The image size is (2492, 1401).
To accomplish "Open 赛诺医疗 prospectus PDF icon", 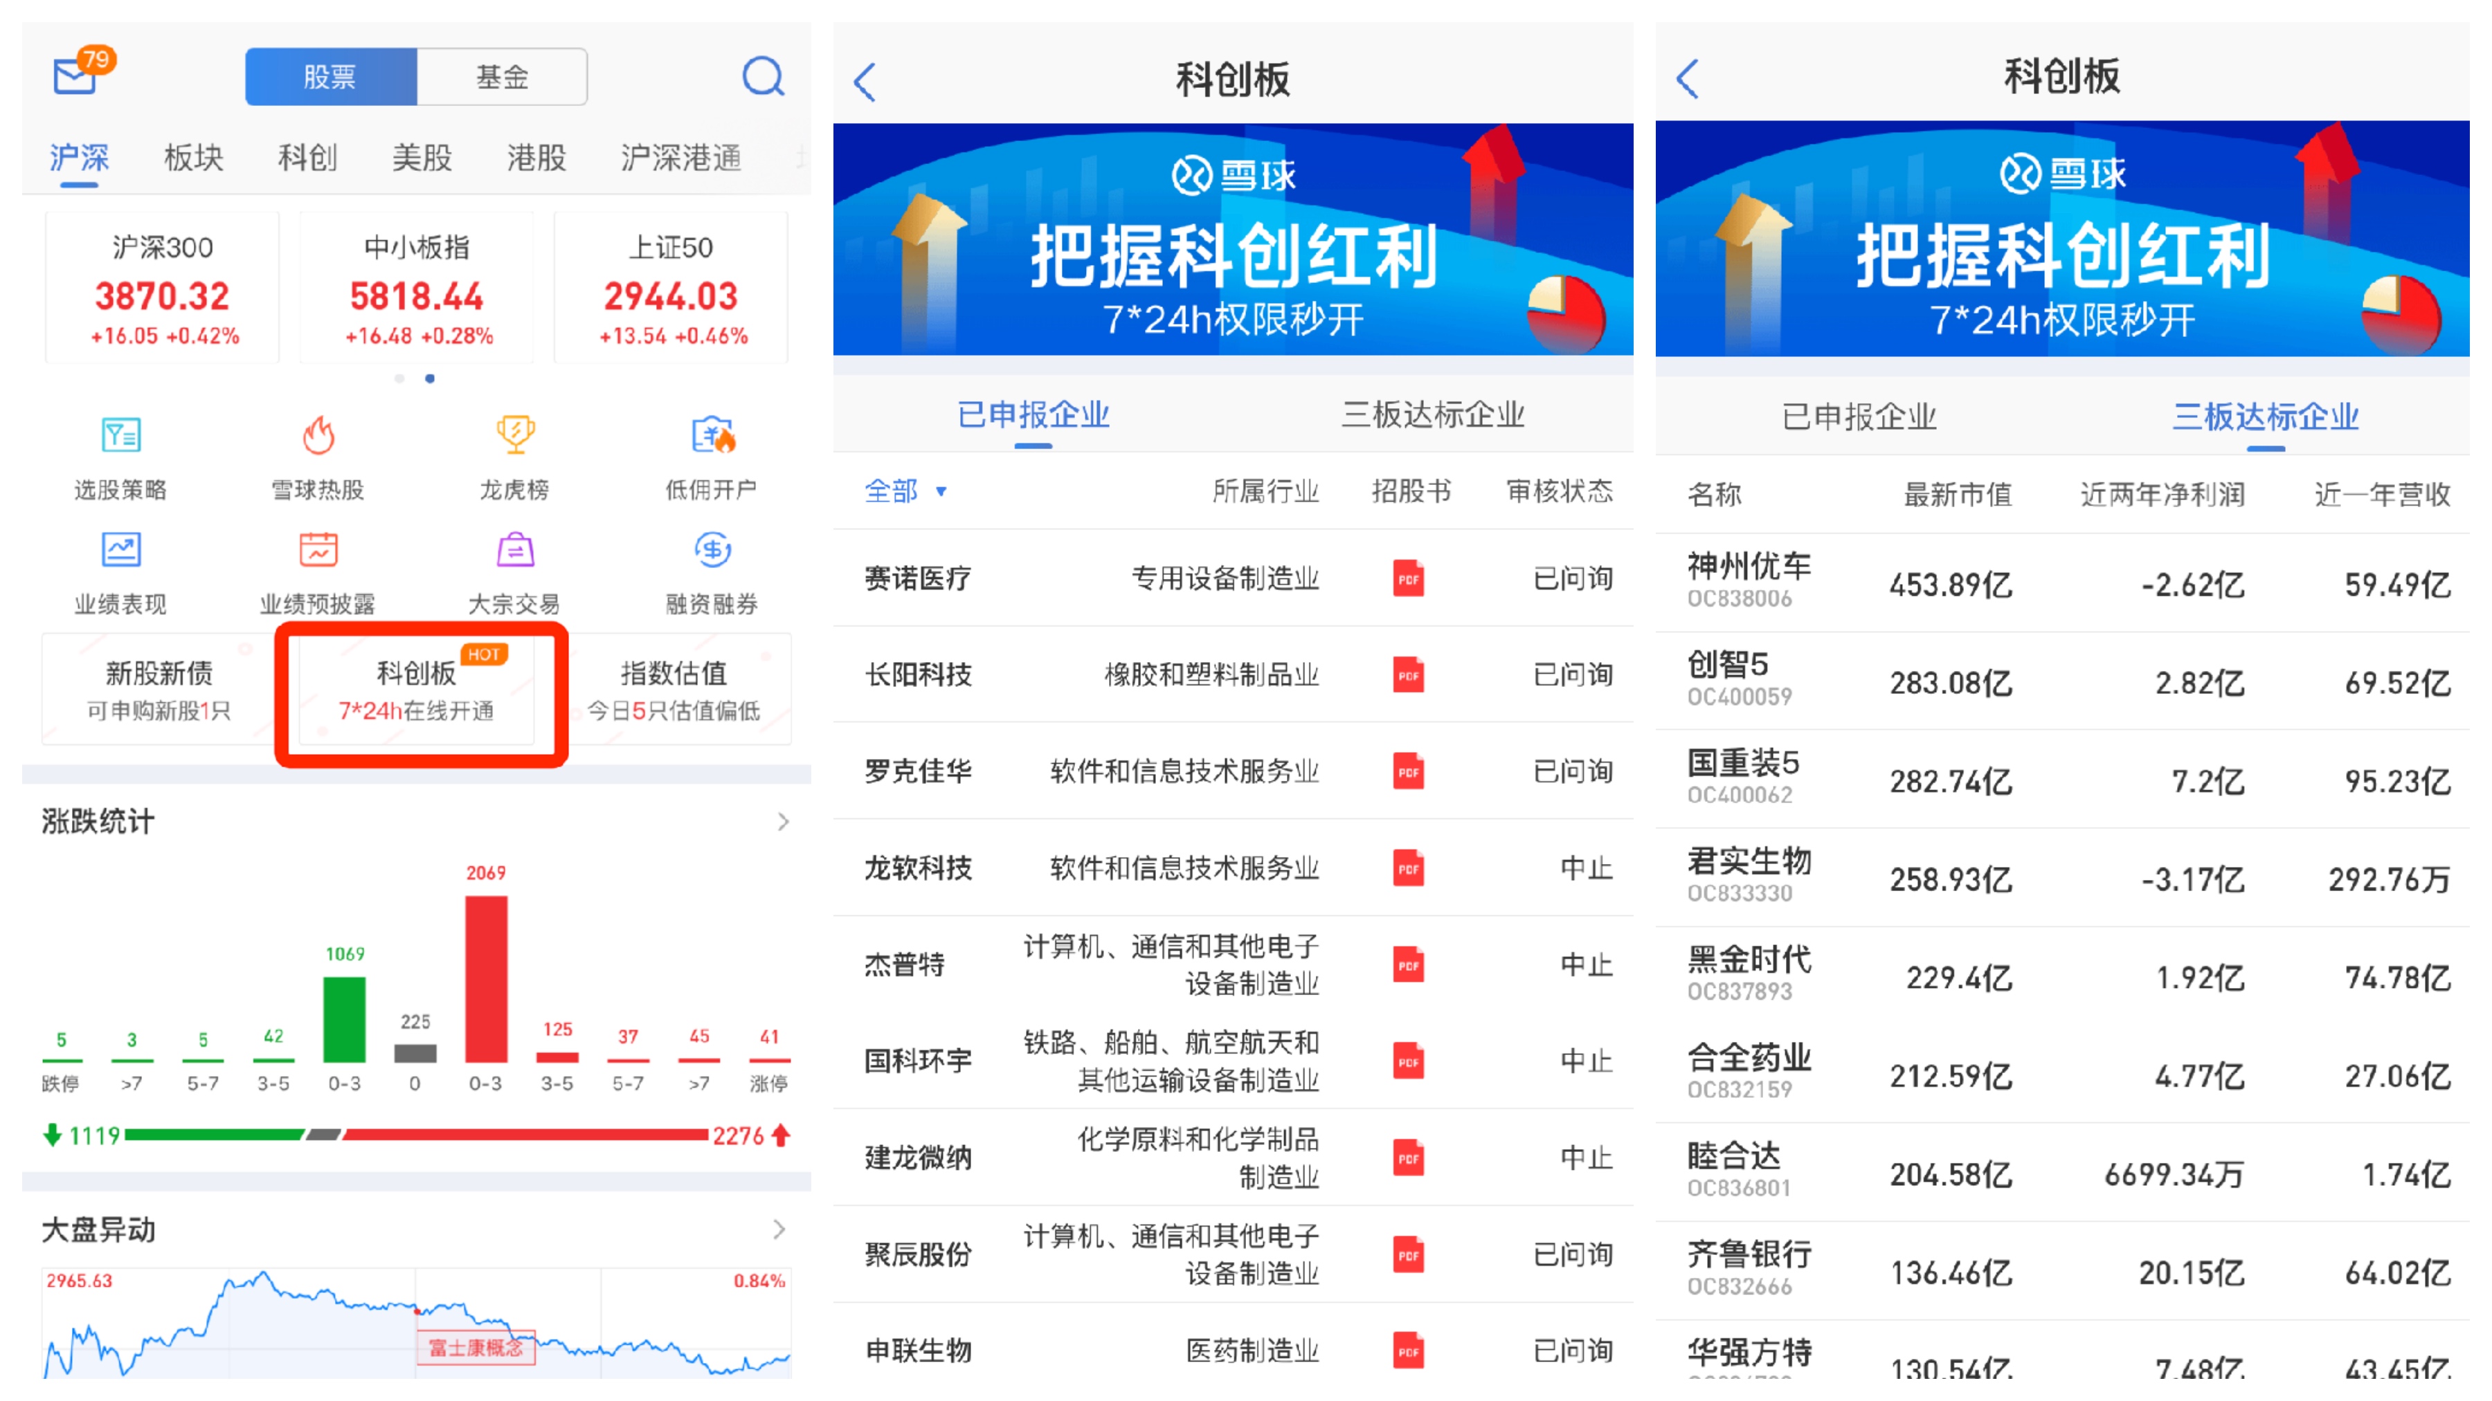I will tap(1409, 578).
